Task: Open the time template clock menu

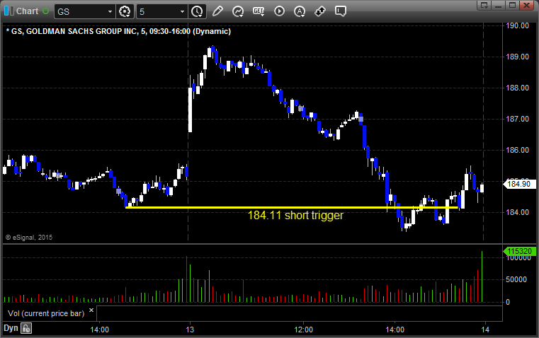Action: pos(197,11)
